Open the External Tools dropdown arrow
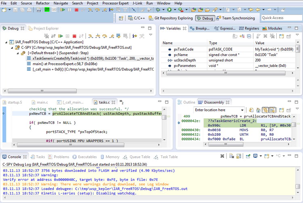The width and height of the screenshot is (303, 203). (186, 10)
